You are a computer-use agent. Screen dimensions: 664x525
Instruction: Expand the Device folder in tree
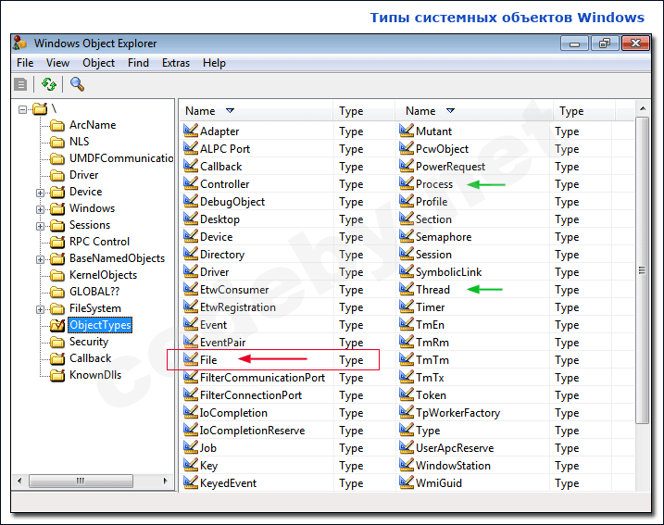pos(40,193)
